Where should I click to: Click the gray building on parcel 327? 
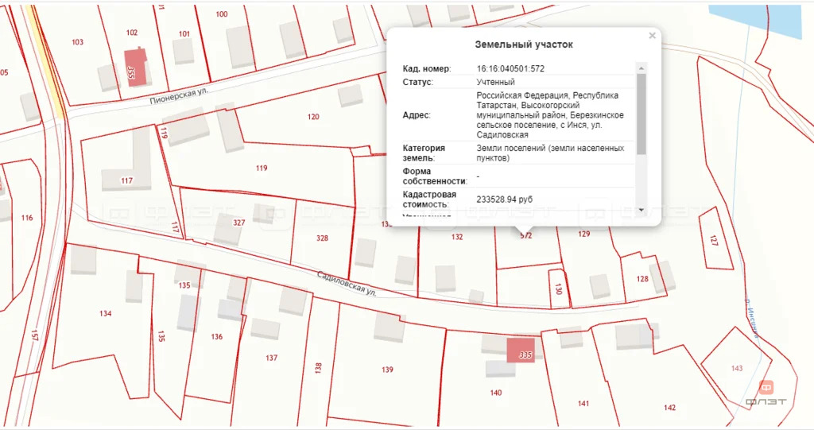[228, 229]
